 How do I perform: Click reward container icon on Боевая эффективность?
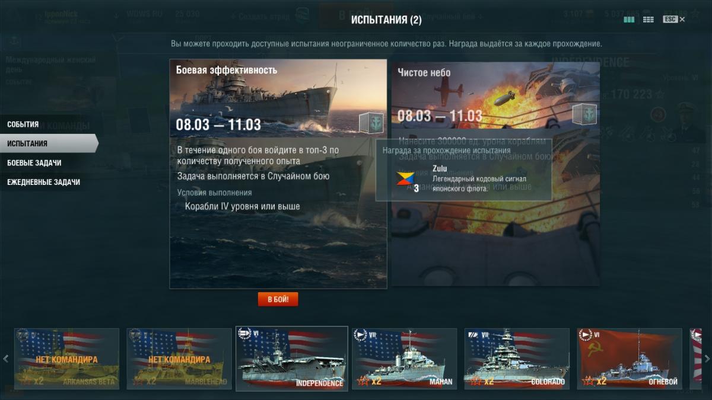click(371, 123)
